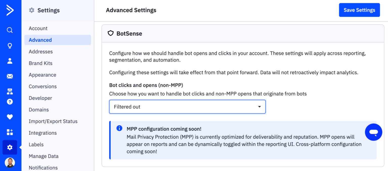Expand the Filtered out dropdown

(x=187, y=107)
